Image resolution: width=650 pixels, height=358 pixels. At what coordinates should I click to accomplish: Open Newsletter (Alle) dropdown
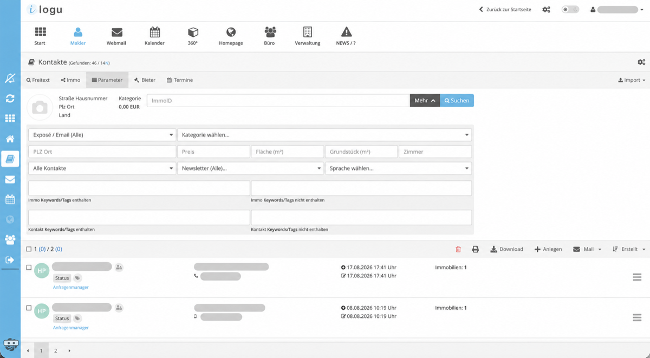(250, 168)
